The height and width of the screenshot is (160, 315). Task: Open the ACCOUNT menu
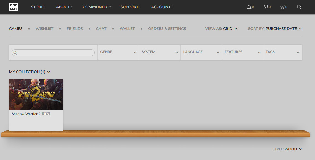pyautogui.click(x=162, y=7)
